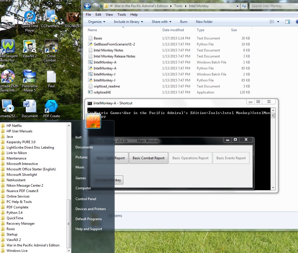Open the kurt user folder link
This screenshot has height=253, width=298.
click(x=78, y=137)
